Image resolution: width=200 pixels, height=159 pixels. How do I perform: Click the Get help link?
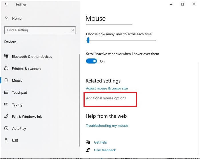pyautogui.click(x=100, y=142)
